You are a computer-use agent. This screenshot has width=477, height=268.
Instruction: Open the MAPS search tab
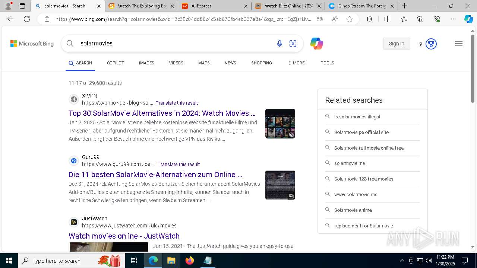204,63
